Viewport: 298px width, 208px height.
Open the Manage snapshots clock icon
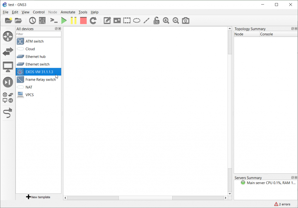[33, 21]
